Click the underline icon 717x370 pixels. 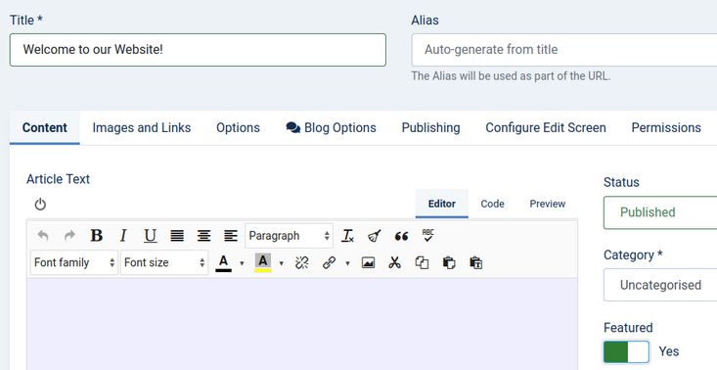coord(150,236)
